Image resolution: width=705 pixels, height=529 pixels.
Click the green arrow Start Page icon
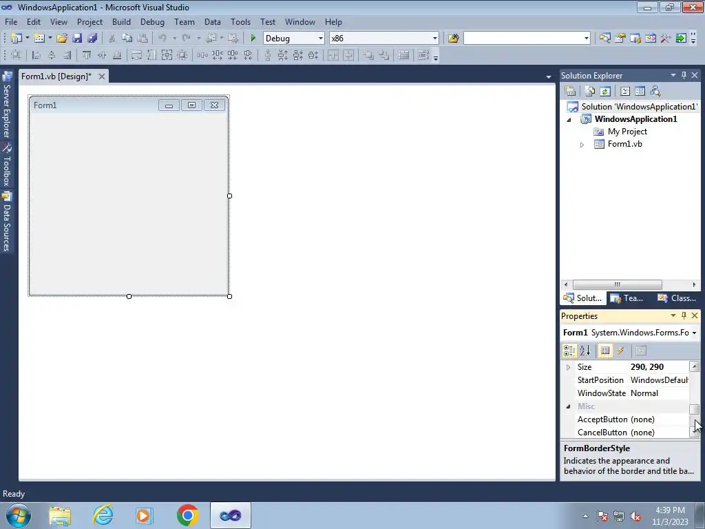[681, 39]
